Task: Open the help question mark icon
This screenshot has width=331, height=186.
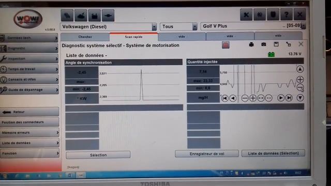Action: pos(287,14)
